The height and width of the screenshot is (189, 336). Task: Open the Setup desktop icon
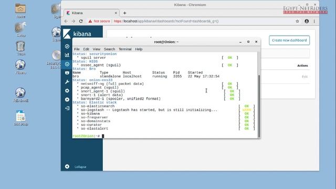point(20,29)
